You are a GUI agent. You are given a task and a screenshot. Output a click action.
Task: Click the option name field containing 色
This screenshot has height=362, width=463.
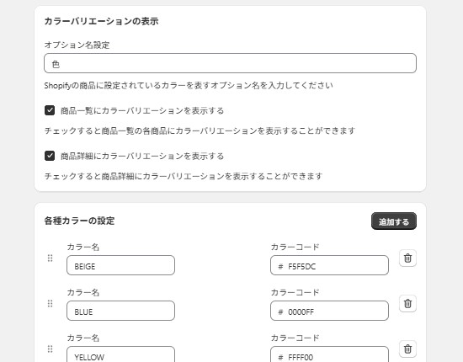tap(231, 63)
